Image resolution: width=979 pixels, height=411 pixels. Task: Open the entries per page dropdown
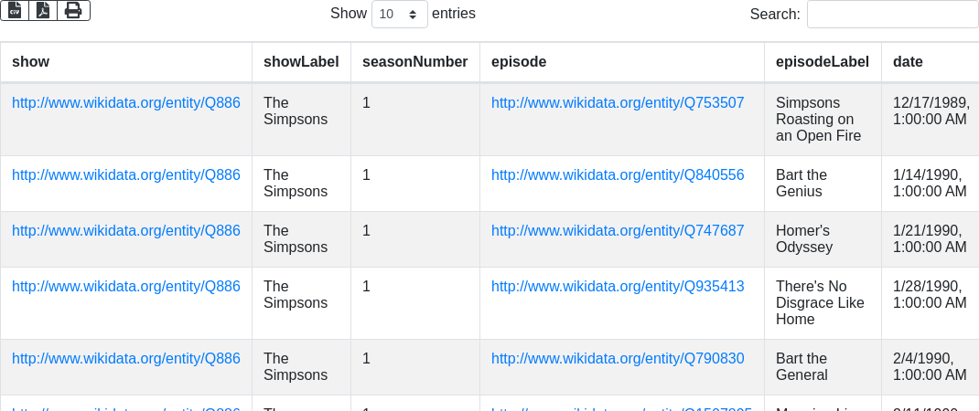(398, 14)
